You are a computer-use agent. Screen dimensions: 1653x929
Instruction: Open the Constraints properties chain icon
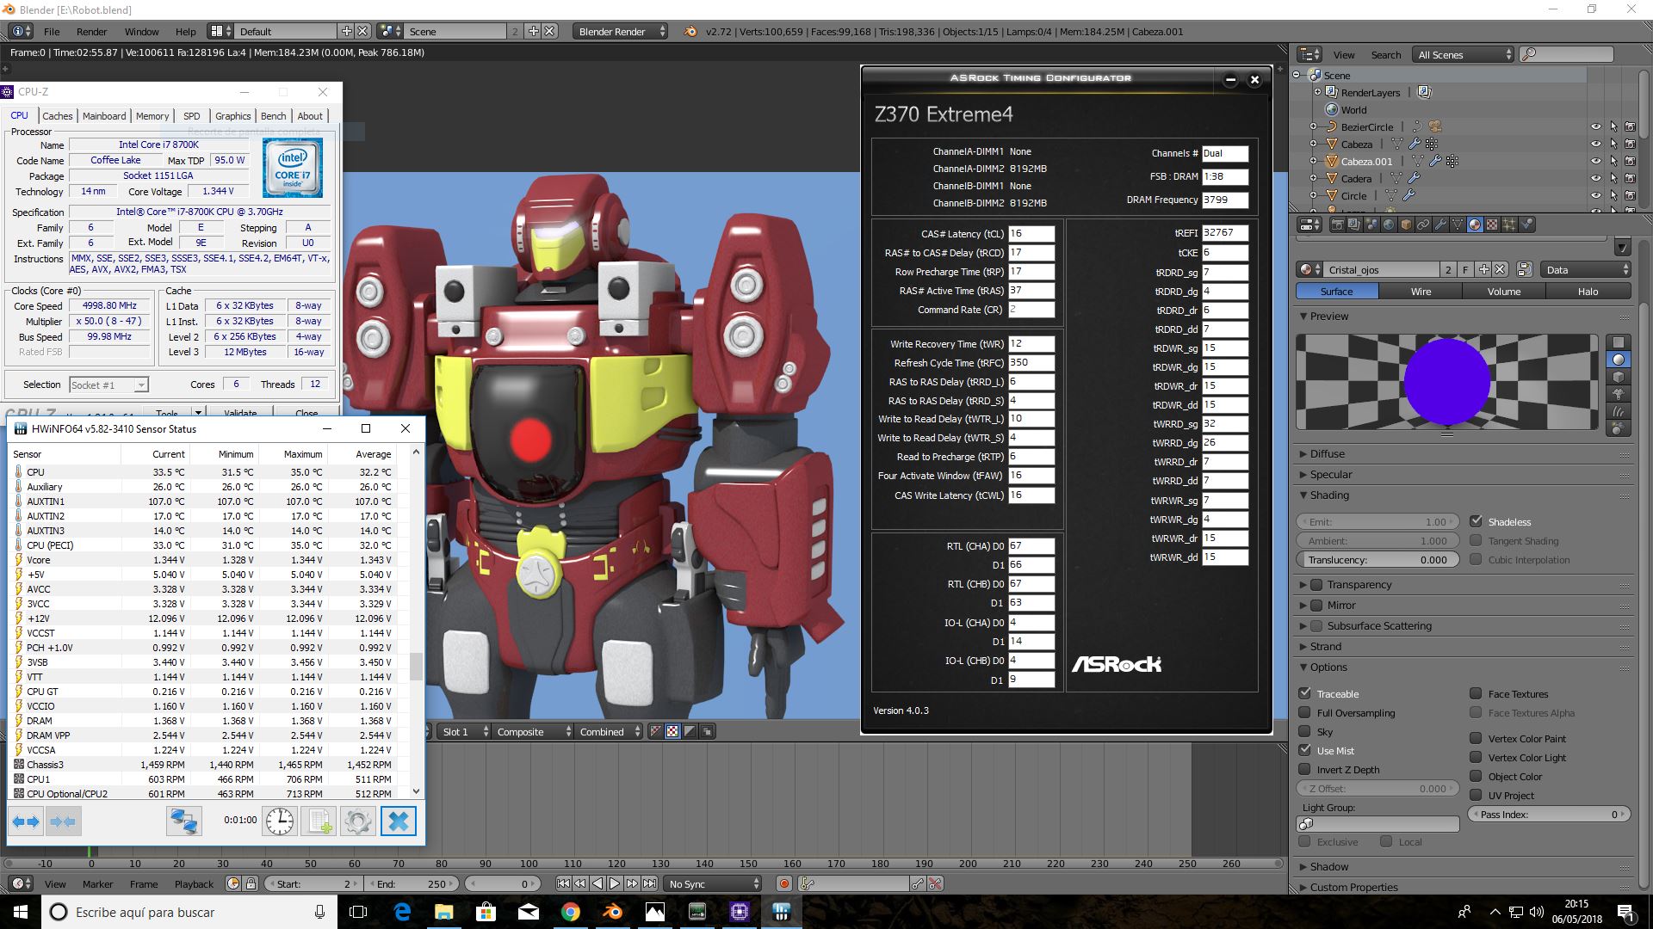(x=1423, y=225)
